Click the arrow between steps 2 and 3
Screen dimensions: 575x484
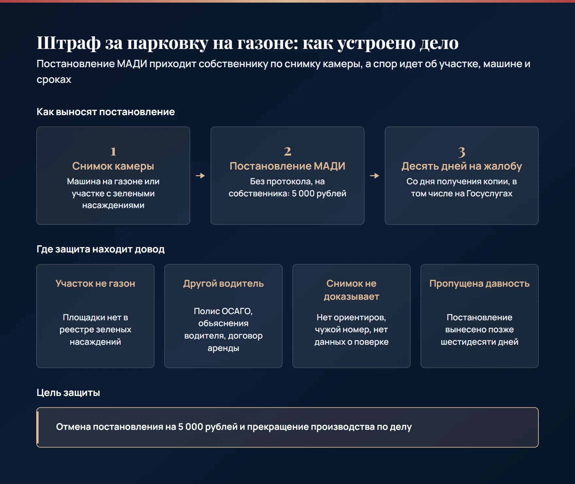click(374, 176)
